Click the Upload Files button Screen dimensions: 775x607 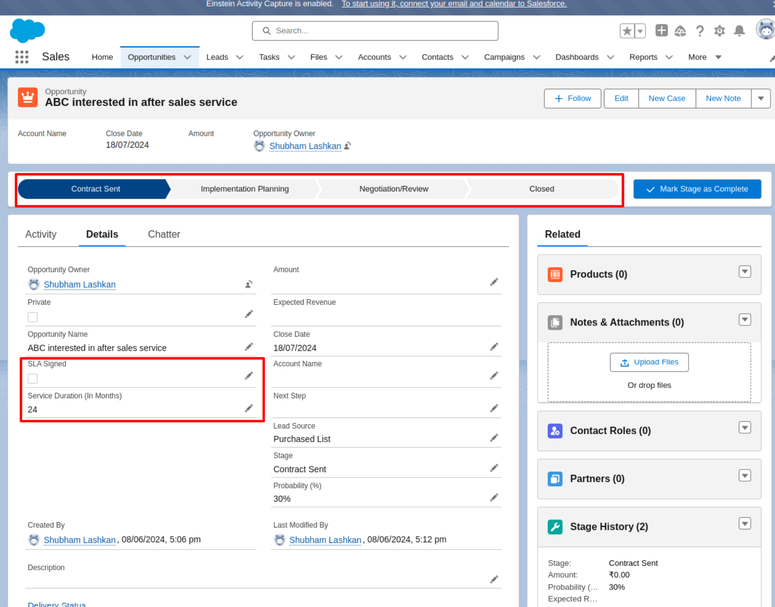click(649, 362)
